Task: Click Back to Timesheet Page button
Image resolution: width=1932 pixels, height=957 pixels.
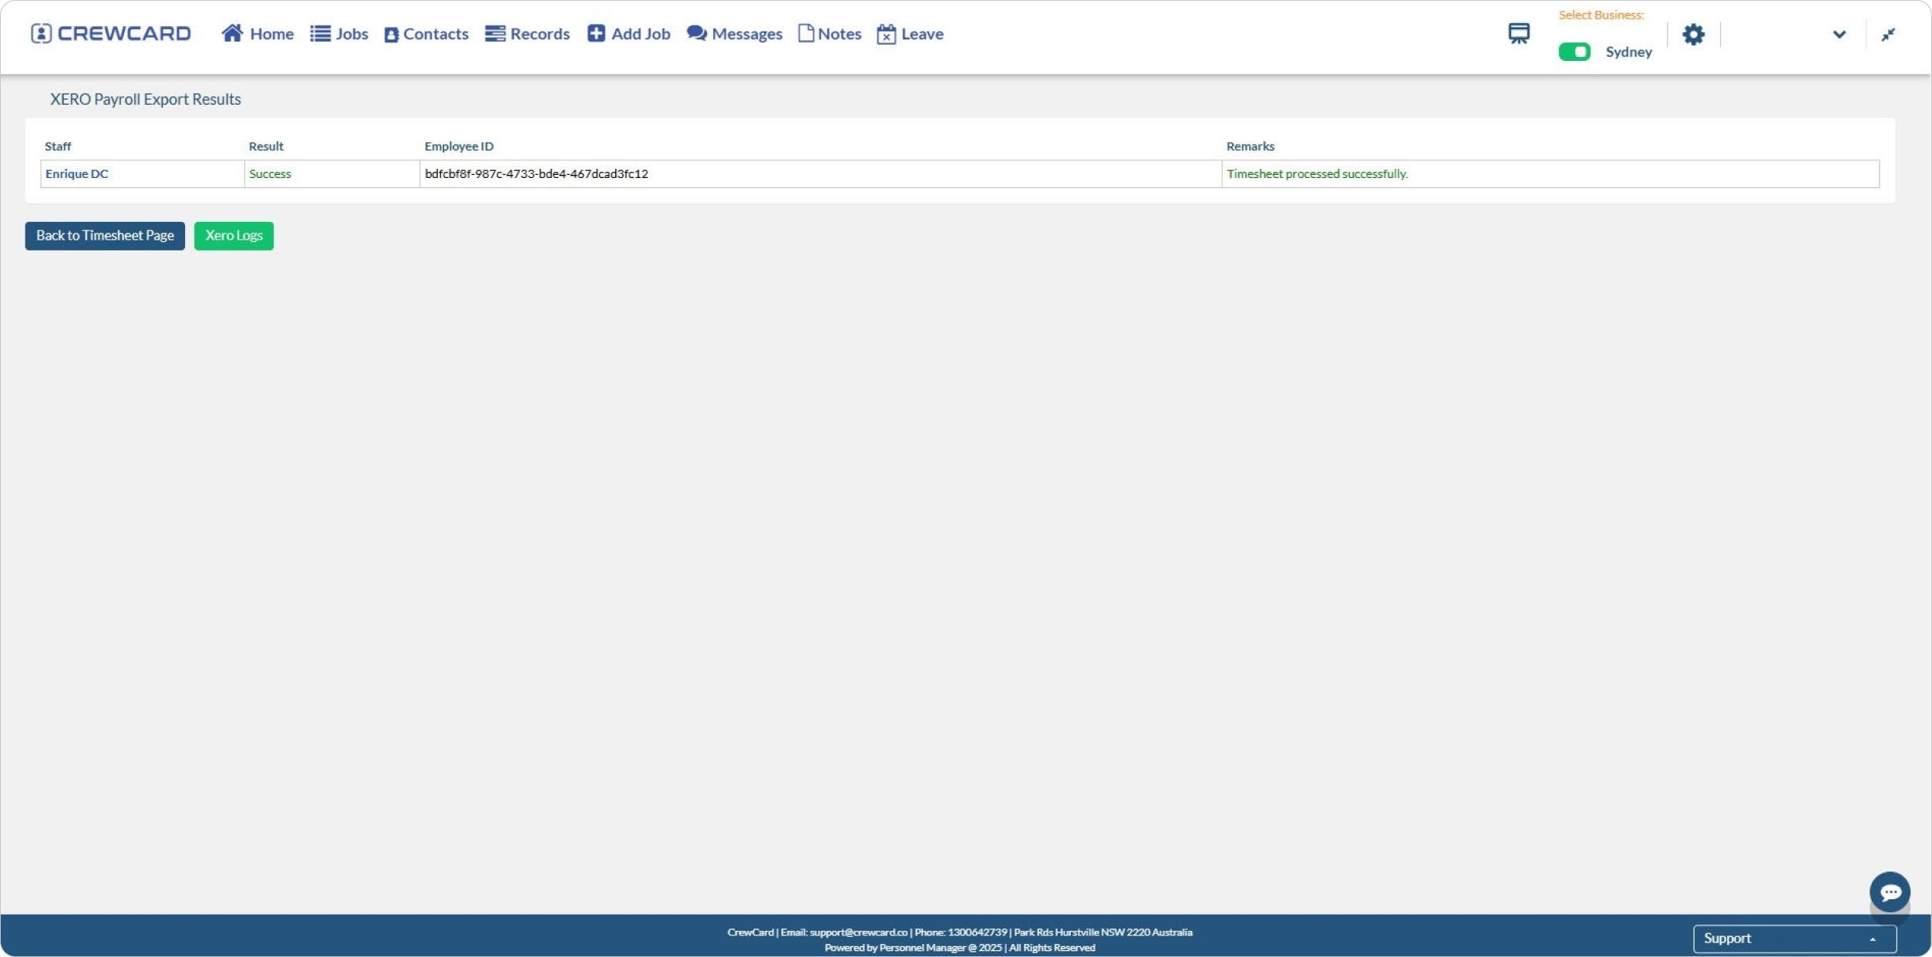Action: click(105, 236)
